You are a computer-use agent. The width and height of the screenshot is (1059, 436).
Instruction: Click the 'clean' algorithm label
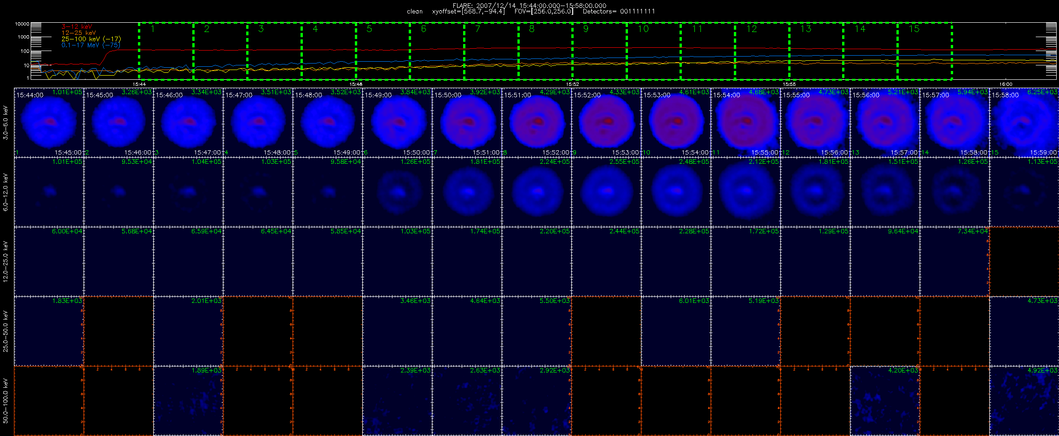[x=415, y=12]
